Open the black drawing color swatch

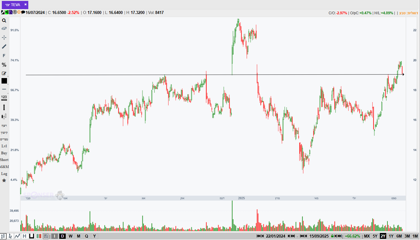click(x=4, y=81)
